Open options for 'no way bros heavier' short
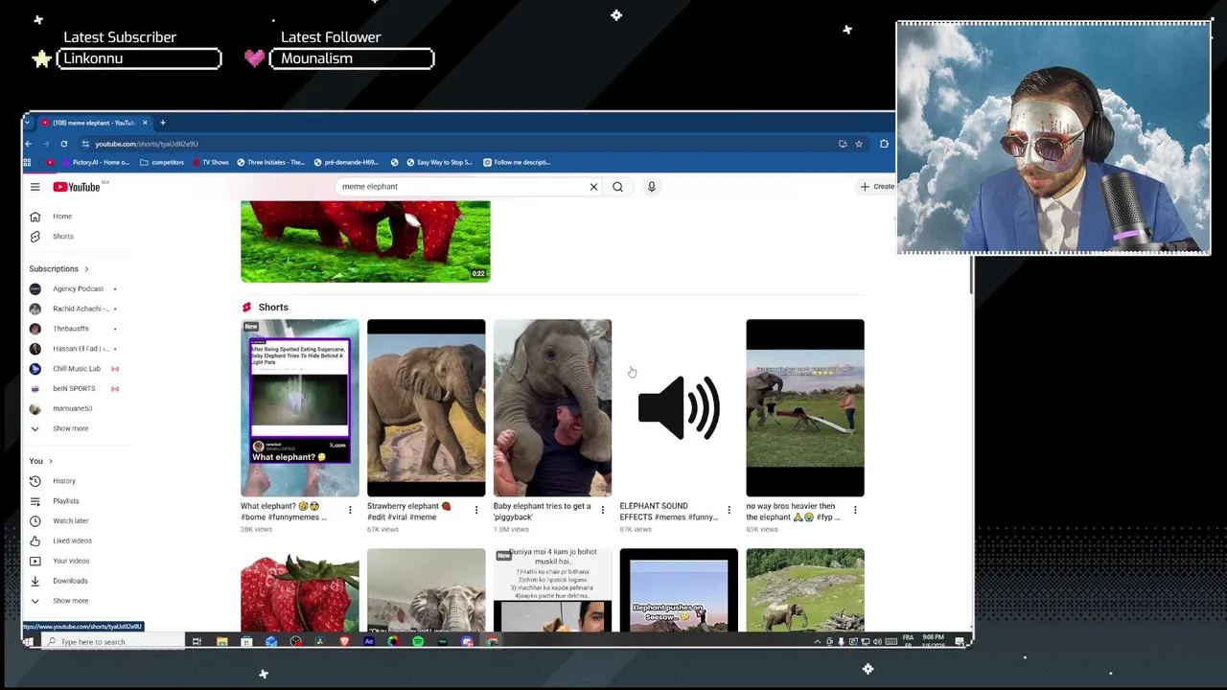This screenshot has width=1227, height=690. tap(855, 510)
